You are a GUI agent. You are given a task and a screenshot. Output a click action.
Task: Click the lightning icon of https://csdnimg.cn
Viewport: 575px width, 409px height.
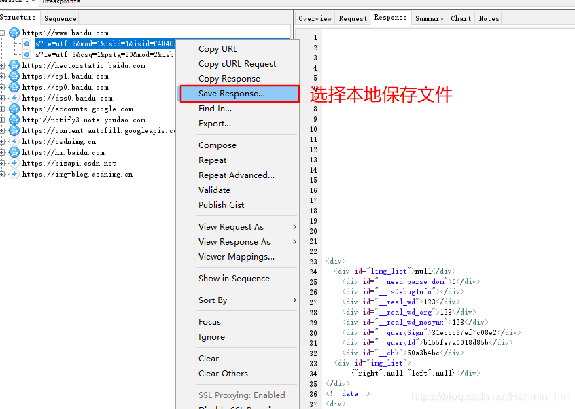[14, 141]
